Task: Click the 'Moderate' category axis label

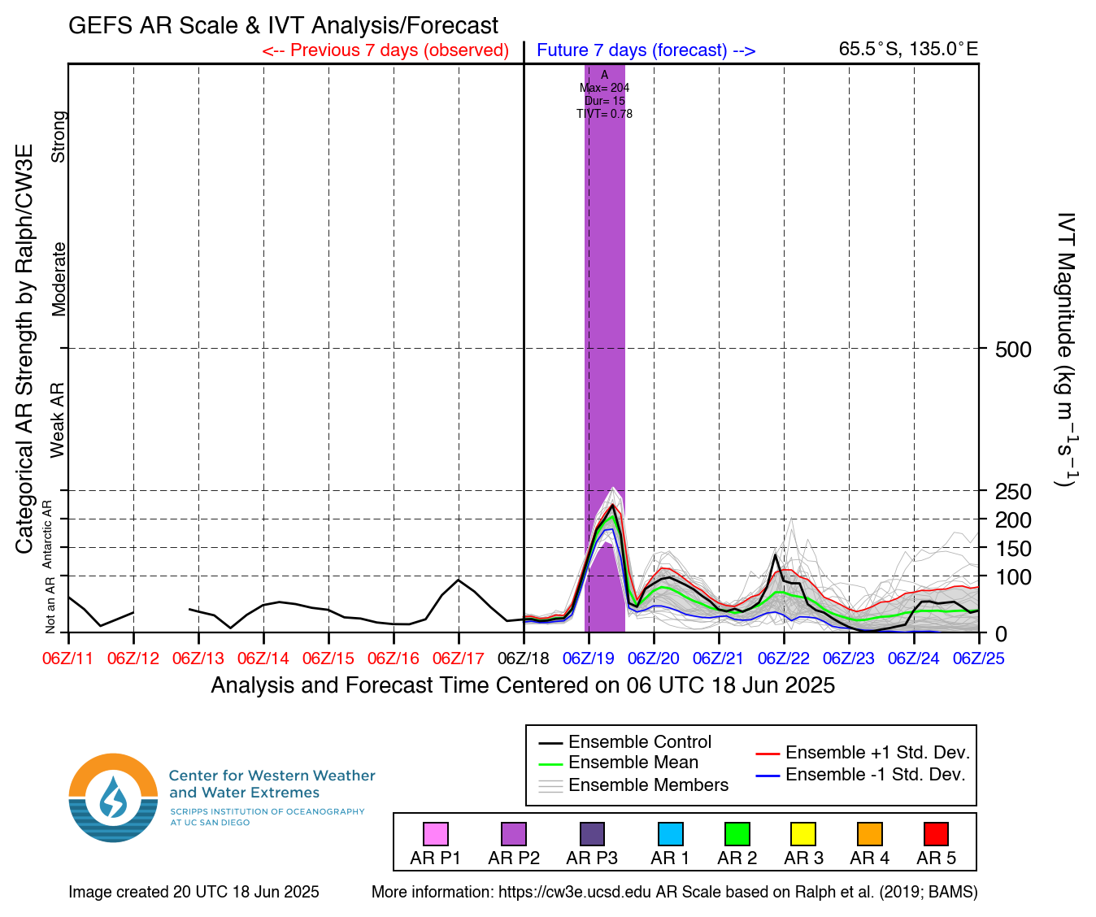Action: point(58,279)
